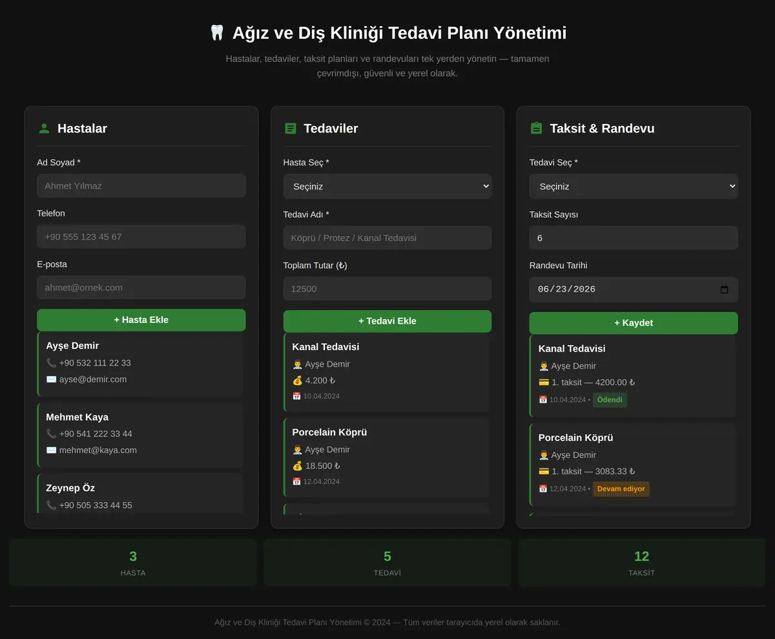Click the + Tedavi Ekle button

387,321
